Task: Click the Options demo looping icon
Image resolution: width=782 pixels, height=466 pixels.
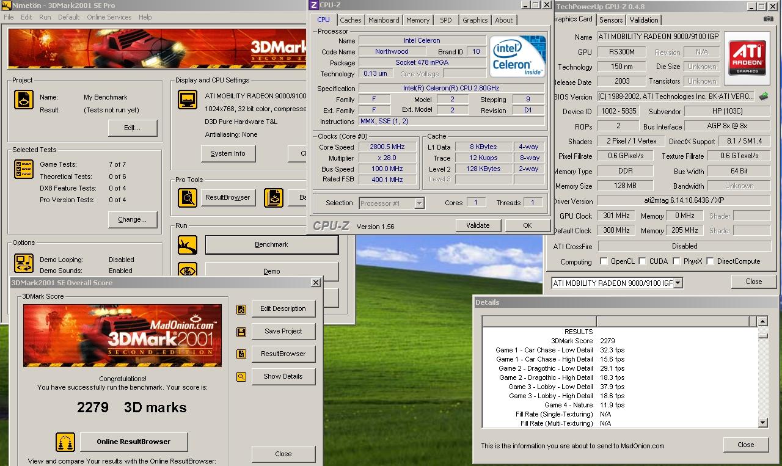Action: click(23, 263)
